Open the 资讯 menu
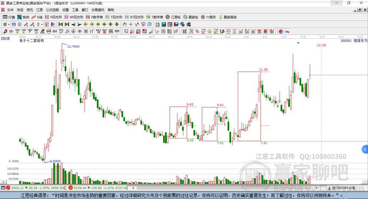 (29, 10)
